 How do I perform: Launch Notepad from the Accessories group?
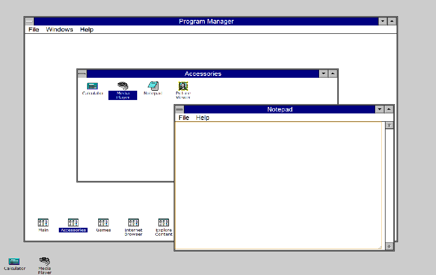(x=152, y=88)
